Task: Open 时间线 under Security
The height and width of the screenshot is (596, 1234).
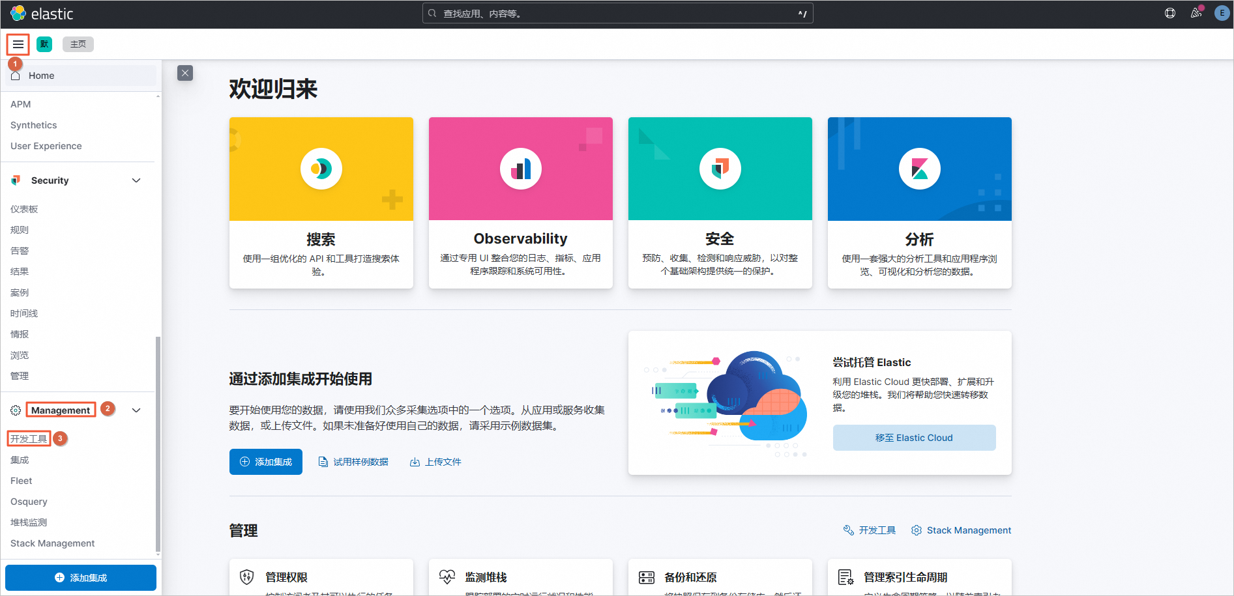Action: coord(24,313)
